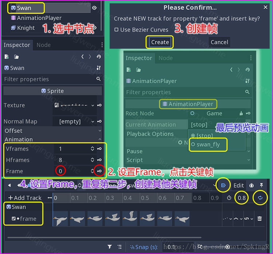Expand the Offset section
This screenshot has height=254, width=273.
pyautogui.click(x=52, y=131)
